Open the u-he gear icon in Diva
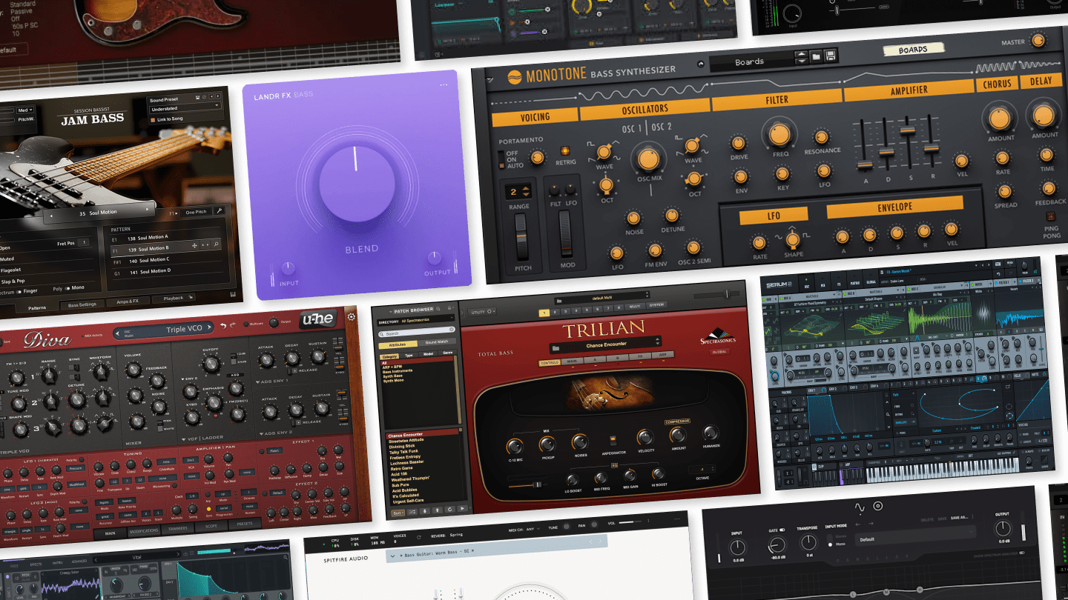The image size is (1068, 600). (350, 316)
